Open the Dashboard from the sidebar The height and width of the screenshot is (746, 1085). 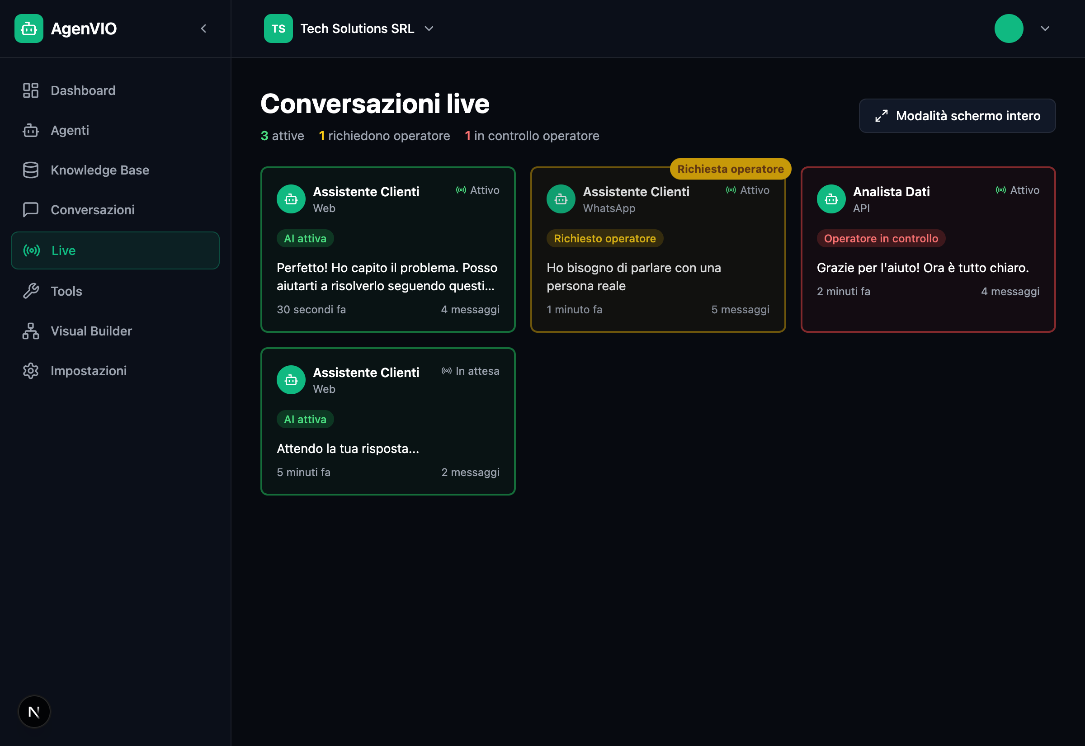pyautogui.click(x=83, y=90)
